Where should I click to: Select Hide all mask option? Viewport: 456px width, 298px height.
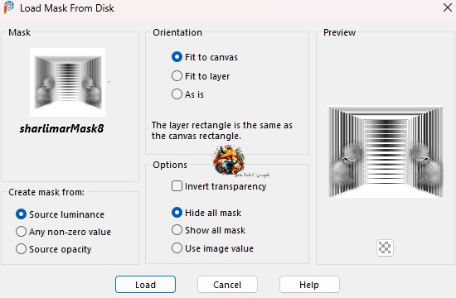click(x=206, y=213)
